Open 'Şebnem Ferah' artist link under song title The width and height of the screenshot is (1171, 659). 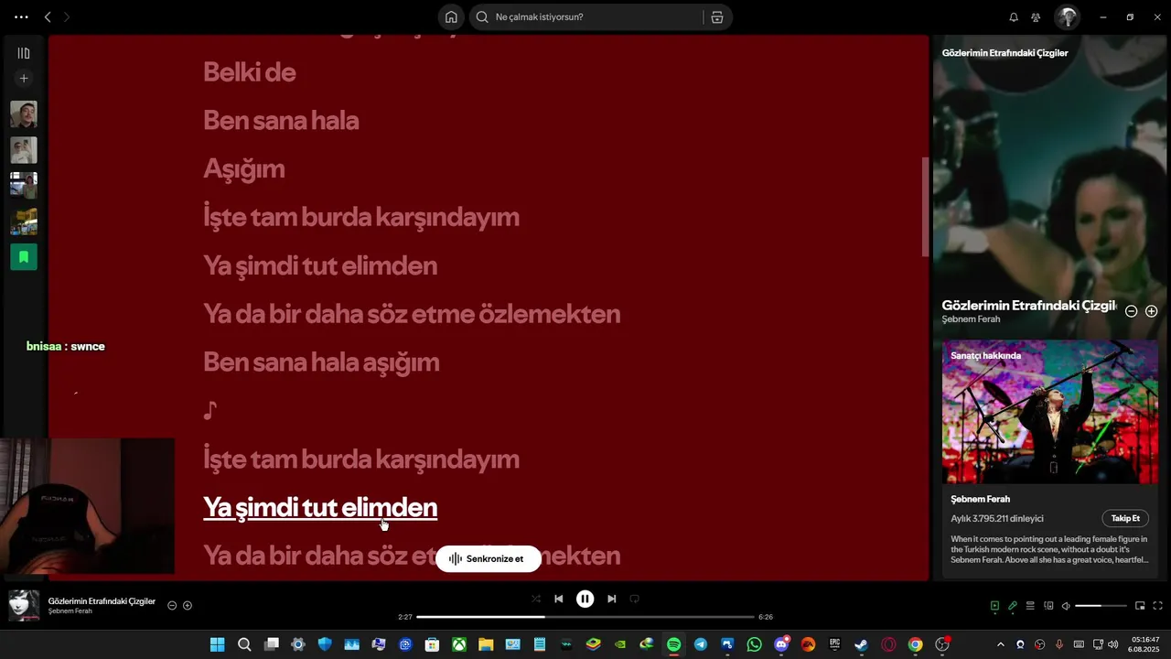(x=971, y=319)
